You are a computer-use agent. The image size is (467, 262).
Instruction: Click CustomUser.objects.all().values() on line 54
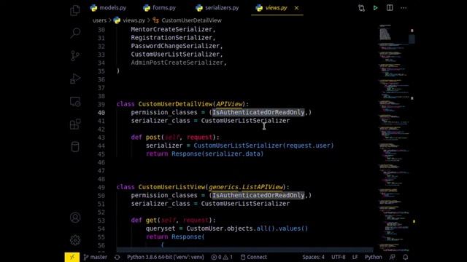[x=247, y=229]
